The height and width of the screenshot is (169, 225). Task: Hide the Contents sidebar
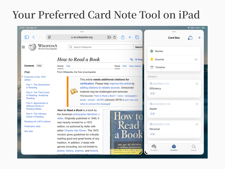click(39, 66)
